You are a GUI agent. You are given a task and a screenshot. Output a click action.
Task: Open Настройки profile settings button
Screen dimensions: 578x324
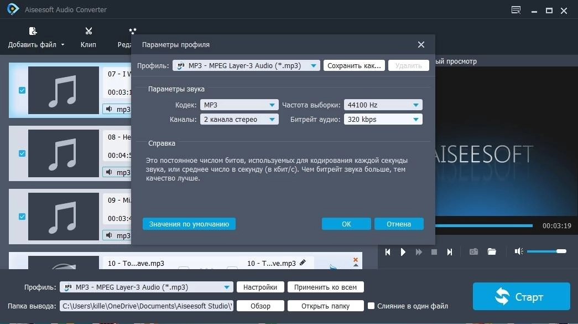tap(261, 287)
